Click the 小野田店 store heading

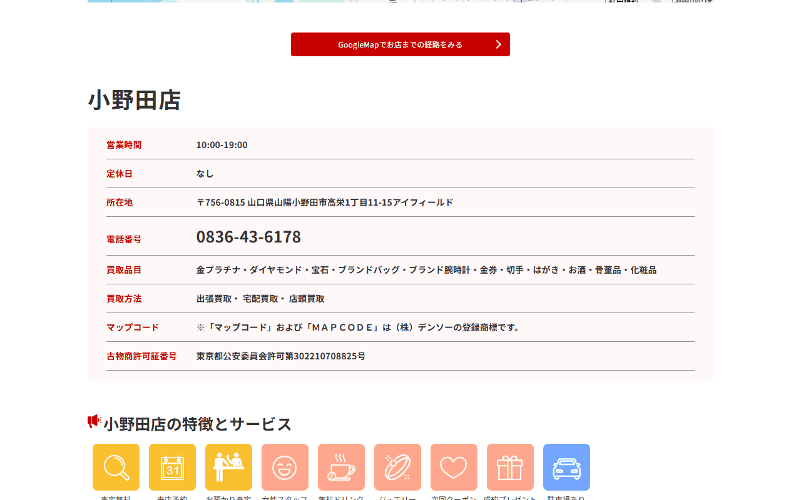pyautogui.click(x=135, y=100)
